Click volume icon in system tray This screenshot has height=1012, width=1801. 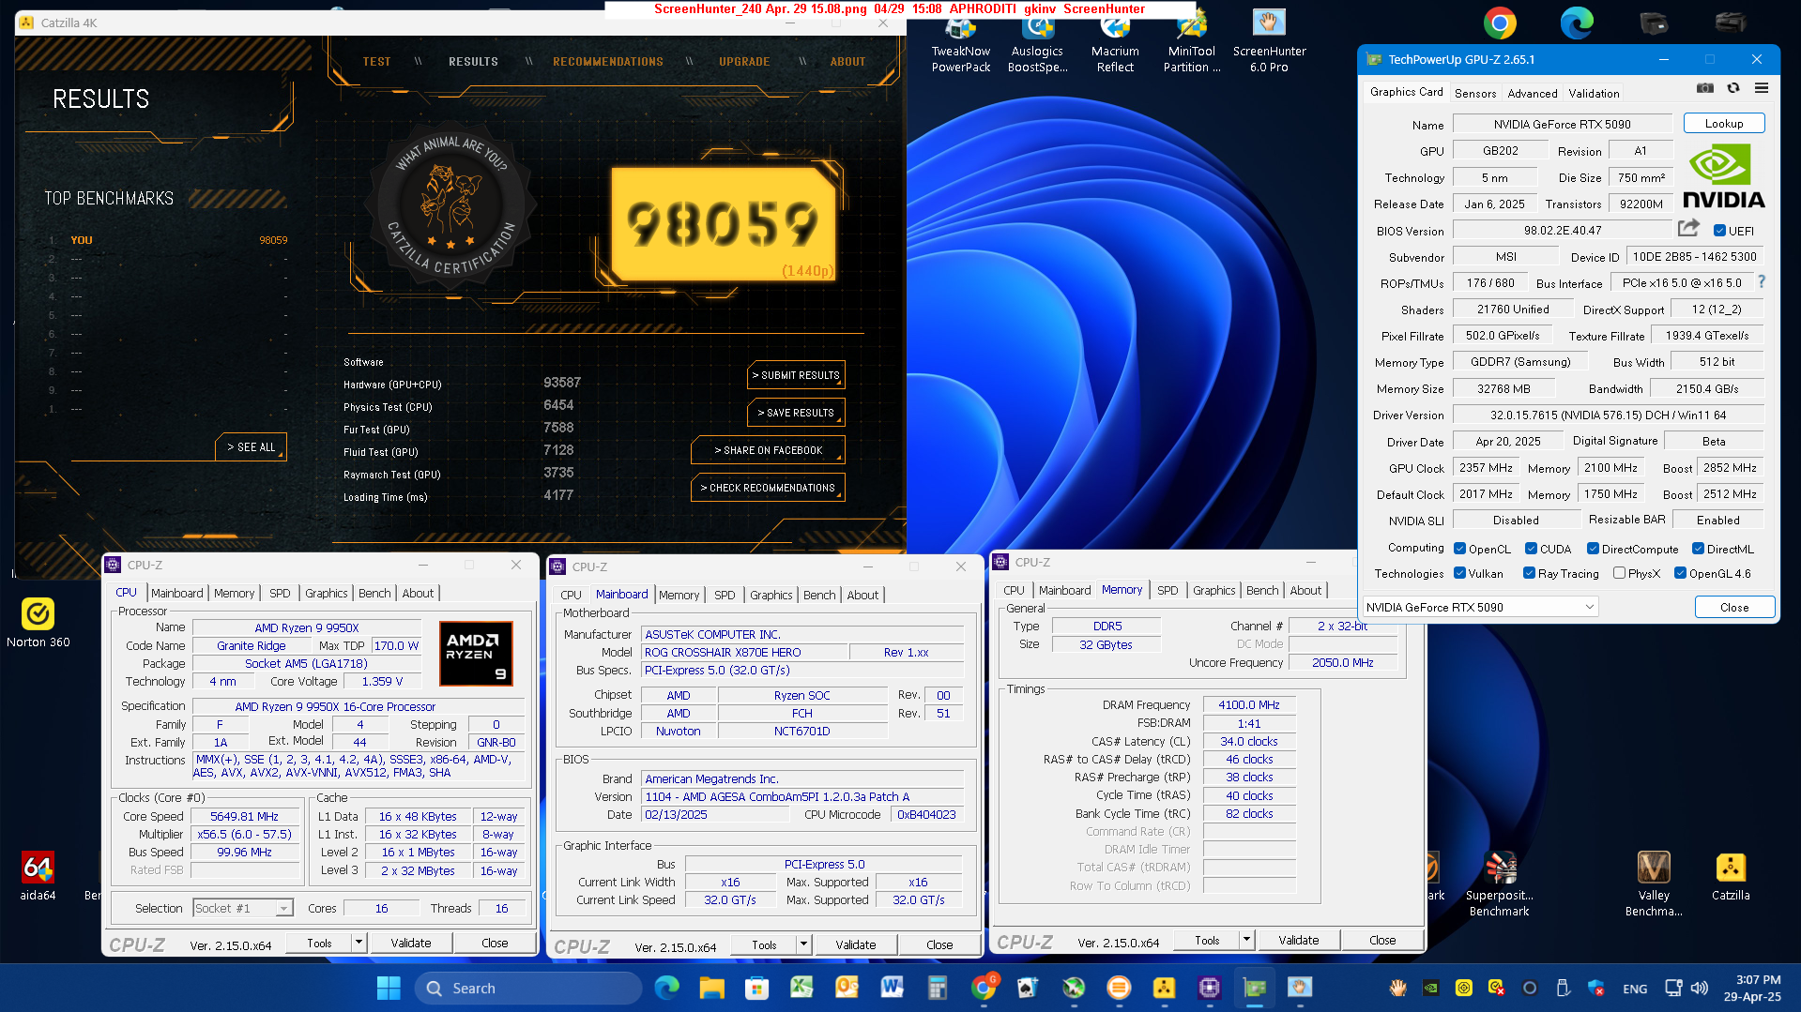coord(1700,988)
